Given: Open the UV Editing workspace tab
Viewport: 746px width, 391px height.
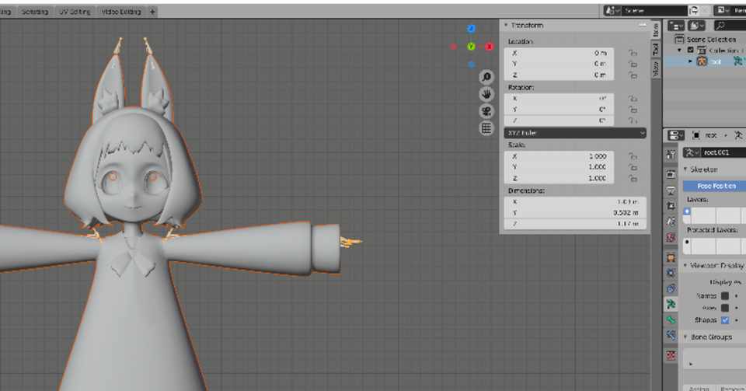Looking at the screenshot, I should [x=75, y=12].
